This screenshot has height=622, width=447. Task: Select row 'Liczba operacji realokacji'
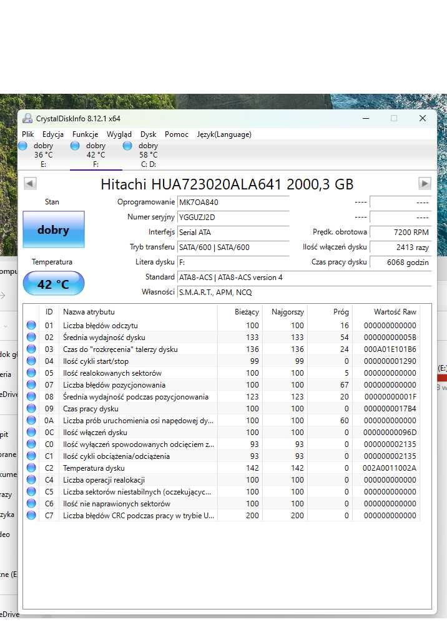coord(222,480)
